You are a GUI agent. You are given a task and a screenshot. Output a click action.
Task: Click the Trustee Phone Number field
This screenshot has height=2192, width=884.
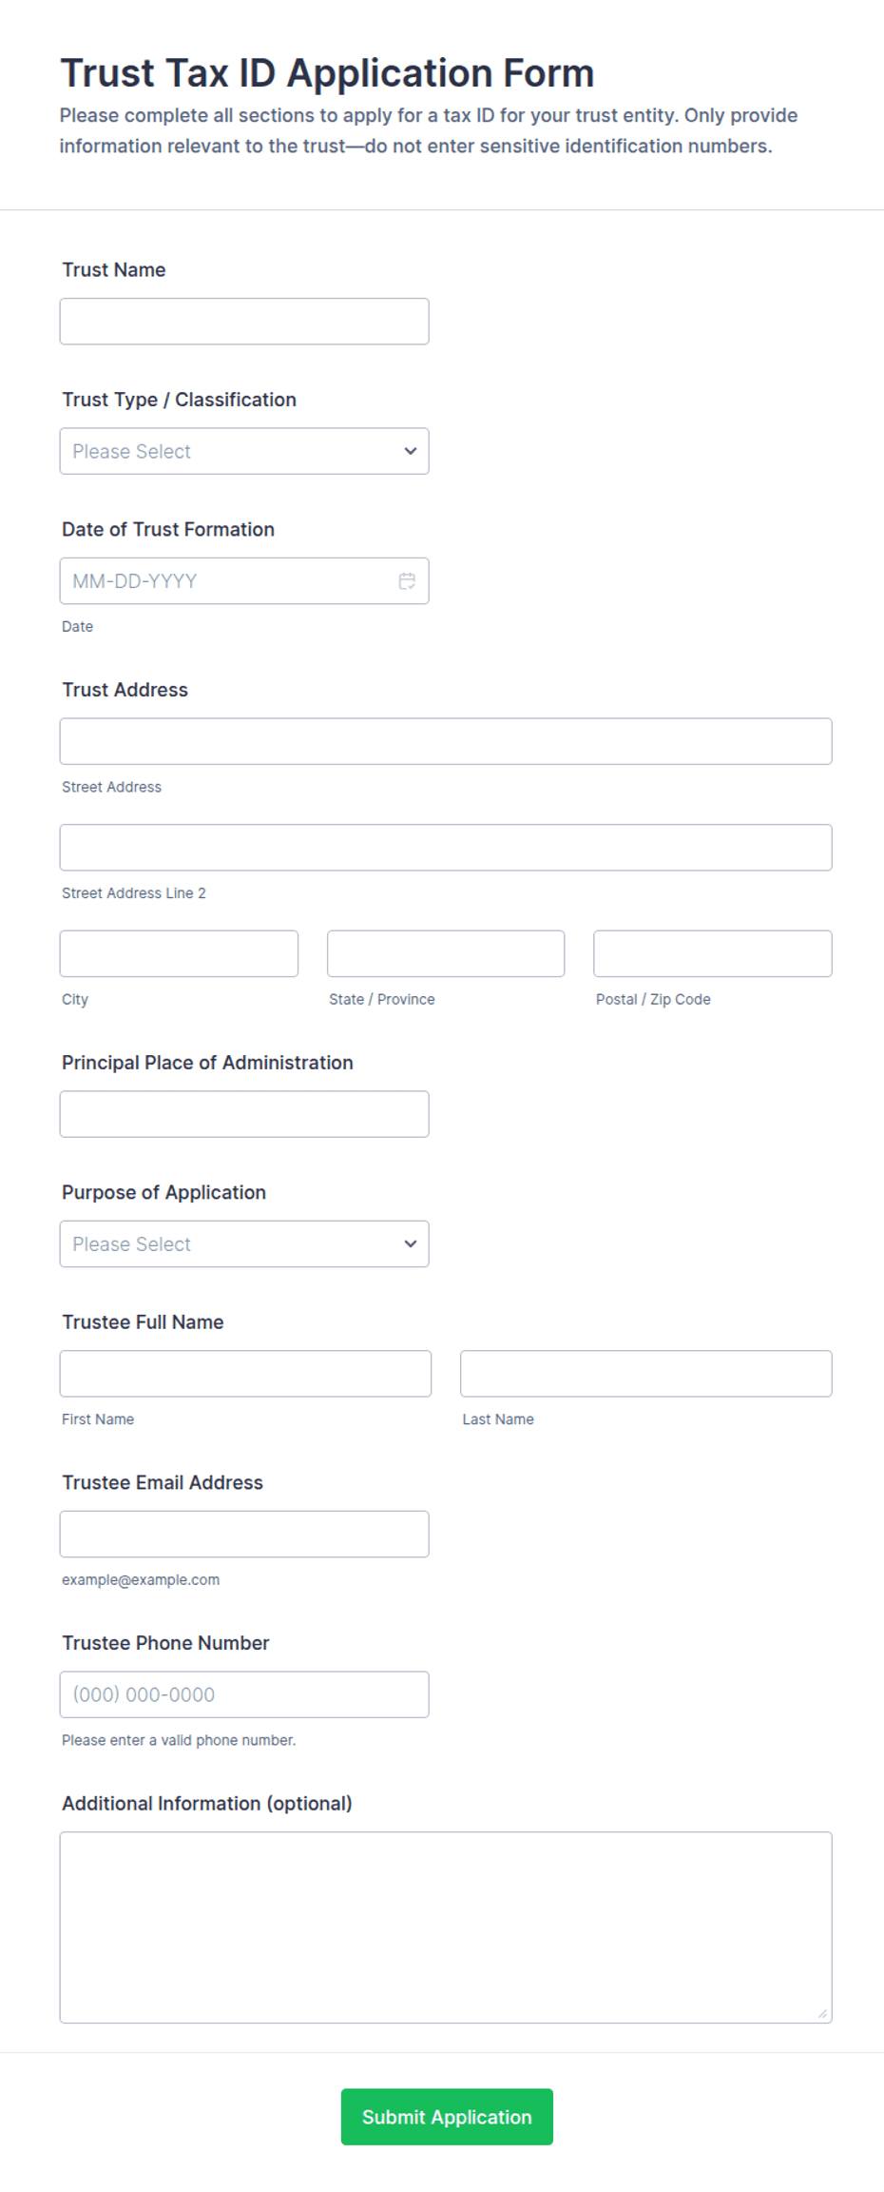tap(244, 1694)
